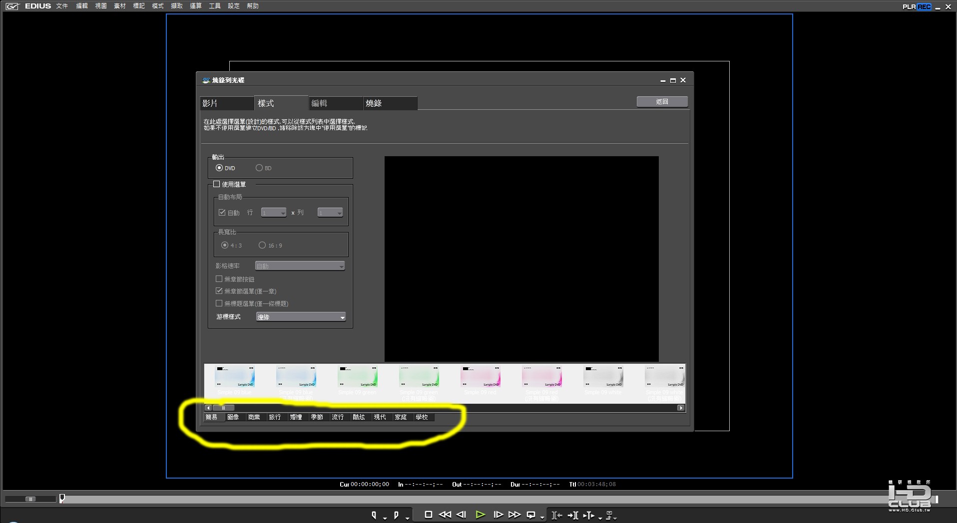Open the 工具 menu
The image size is (957, 523).
coord(215,6)
